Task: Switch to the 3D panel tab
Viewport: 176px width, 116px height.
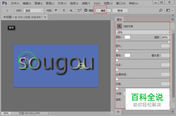Action: point(118,112)
